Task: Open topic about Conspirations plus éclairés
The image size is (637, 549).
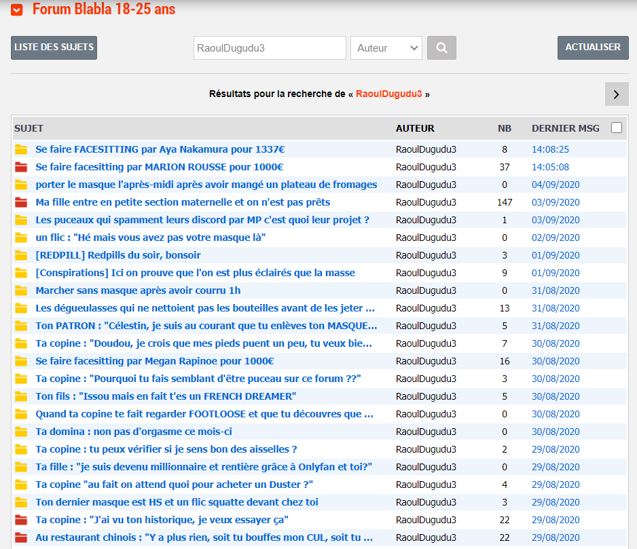Action: coord(195,273)
